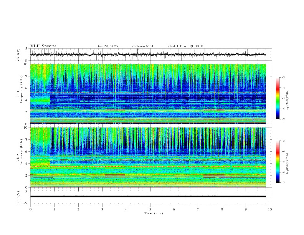Click the ch.1 upper color scale bar
This screenshot has height=235, width=304.
278,98
